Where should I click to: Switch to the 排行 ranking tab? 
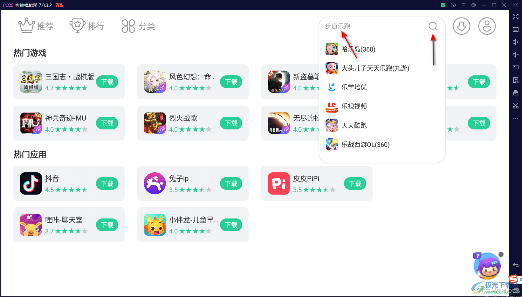[87, 26]
